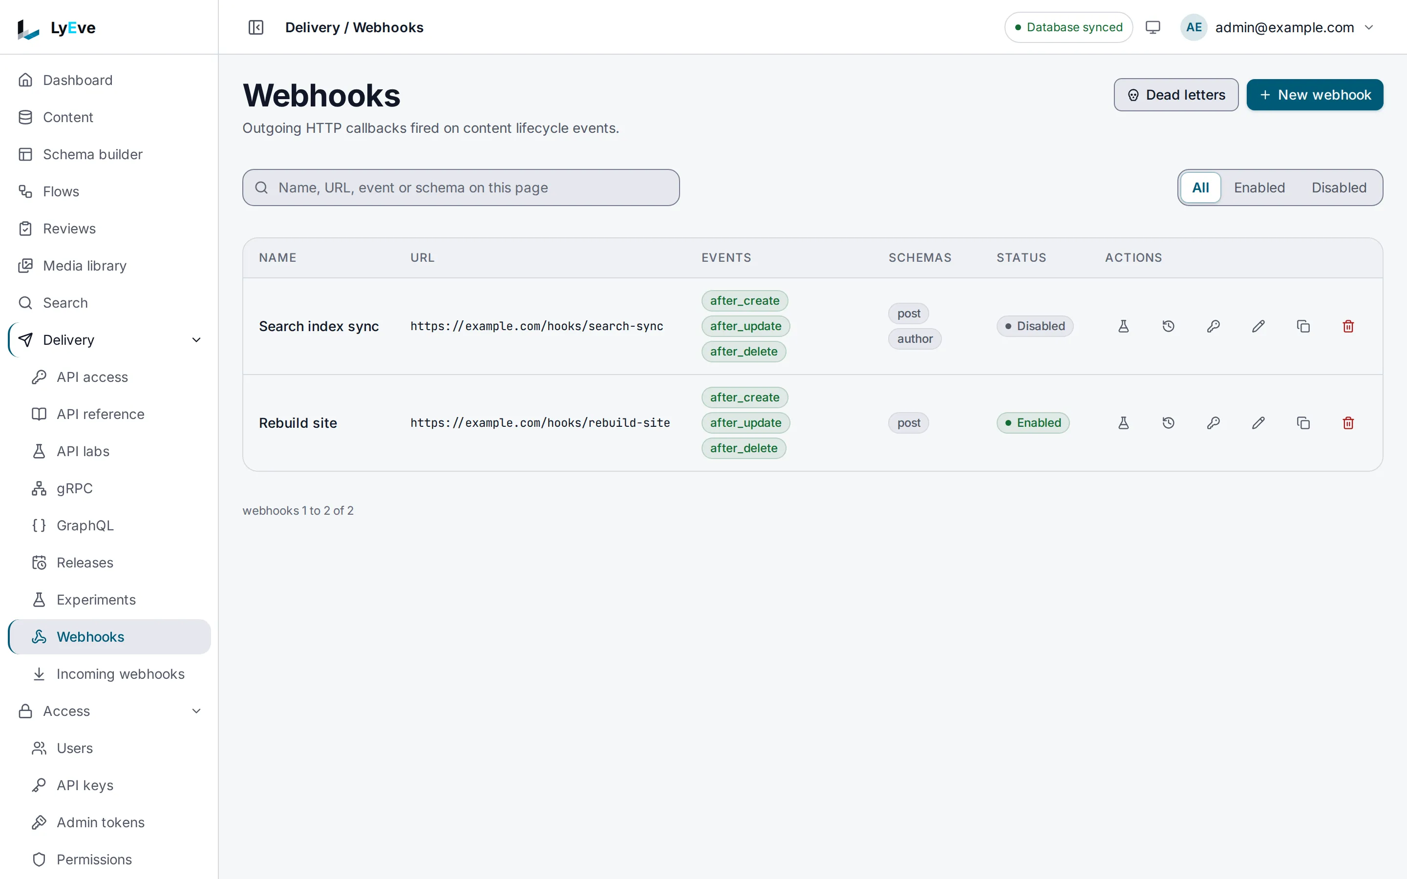Click after_create tag in Search index sync row

pos(745,300)
